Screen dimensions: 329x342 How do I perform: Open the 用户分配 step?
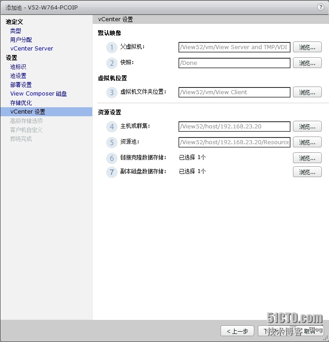click(x=21, y=40)
